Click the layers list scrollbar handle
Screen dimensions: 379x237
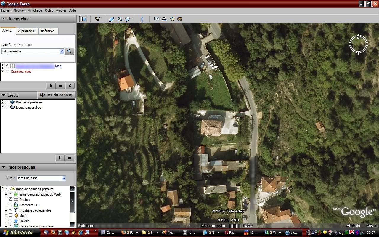[73, 202]
